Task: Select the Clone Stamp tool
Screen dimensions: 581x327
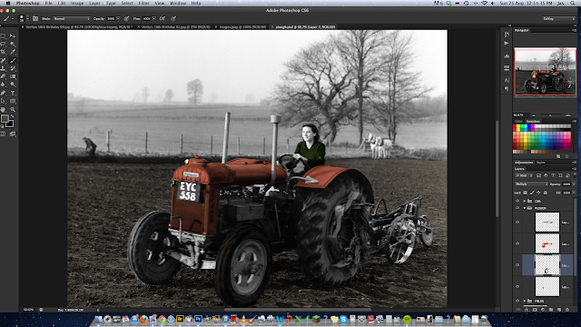Action: pyautogui.click(x=4, y=69)
